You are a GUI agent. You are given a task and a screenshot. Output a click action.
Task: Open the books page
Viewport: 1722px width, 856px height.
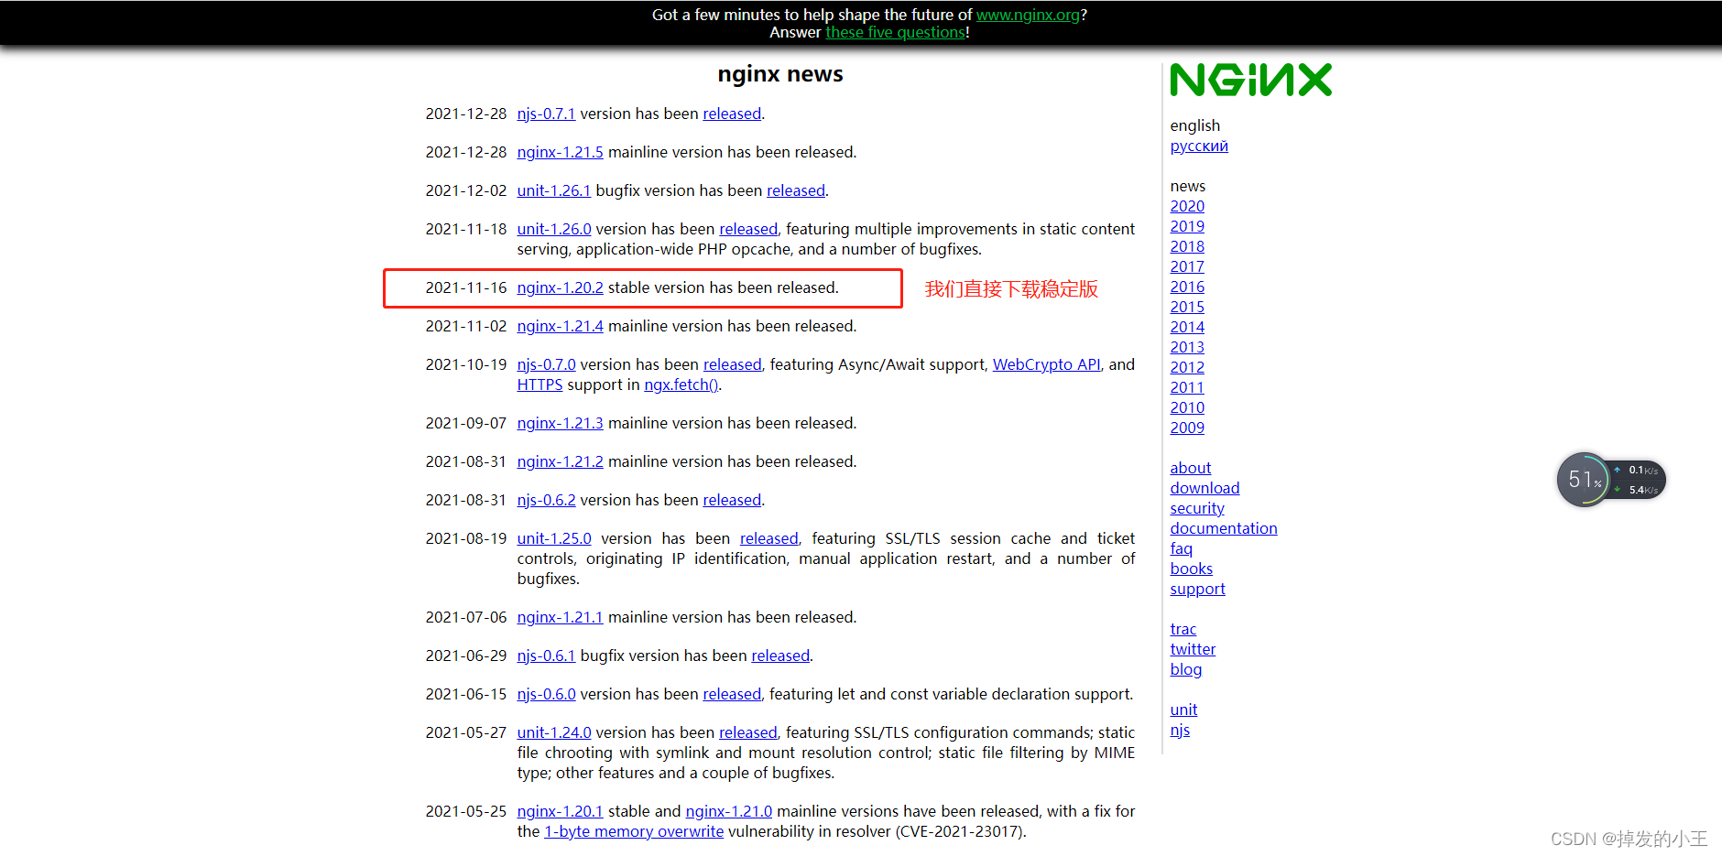(1191, 569)
